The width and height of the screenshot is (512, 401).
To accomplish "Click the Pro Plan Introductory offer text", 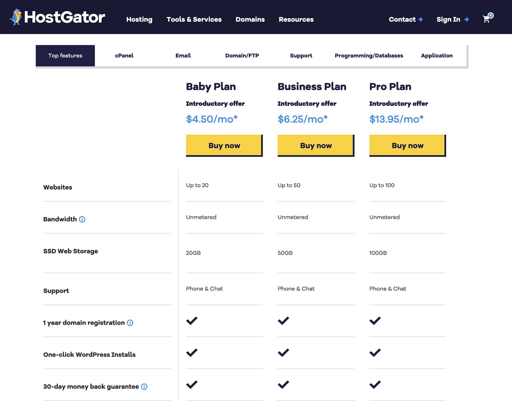I will tap(399, 103).
